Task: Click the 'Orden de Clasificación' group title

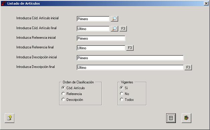Action: pos(78,82)
